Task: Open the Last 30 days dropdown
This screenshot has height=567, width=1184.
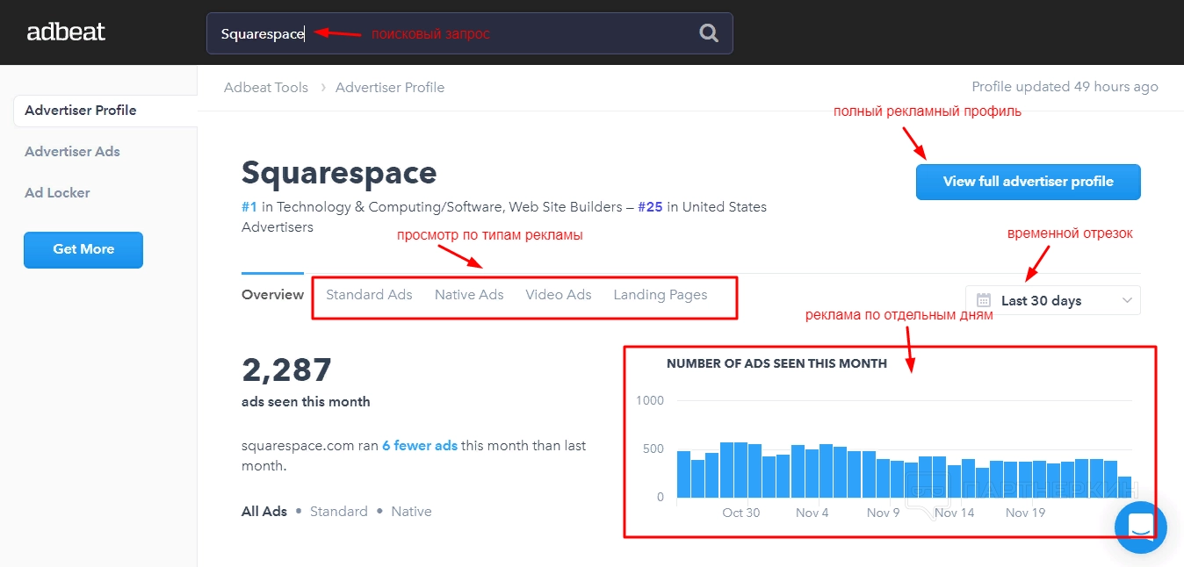Action: coord(1052,300)
